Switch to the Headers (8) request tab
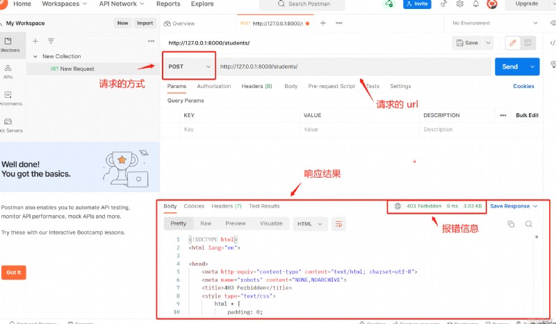This screenshot has height=324, width=556. point(256,86)
